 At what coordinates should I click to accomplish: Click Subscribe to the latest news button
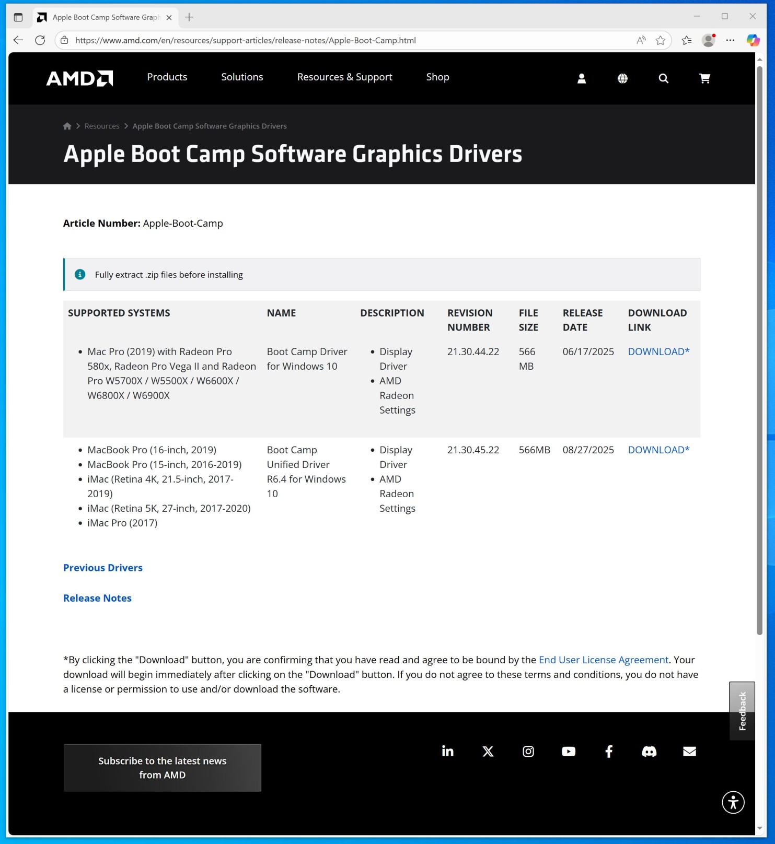(x=163, y=768)
